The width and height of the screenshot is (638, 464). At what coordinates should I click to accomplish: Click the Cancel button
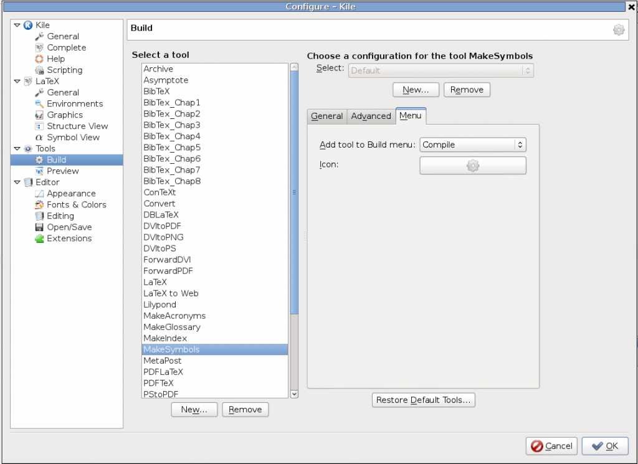(x=551, y=446)
